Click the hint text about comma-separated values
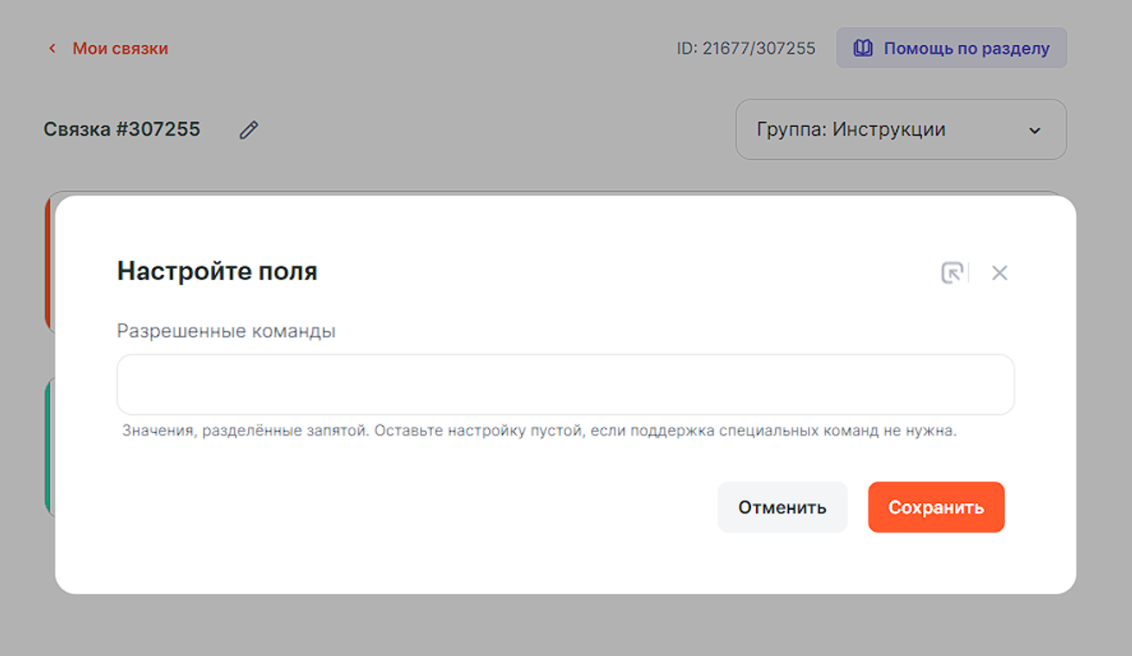 [539, 430]
